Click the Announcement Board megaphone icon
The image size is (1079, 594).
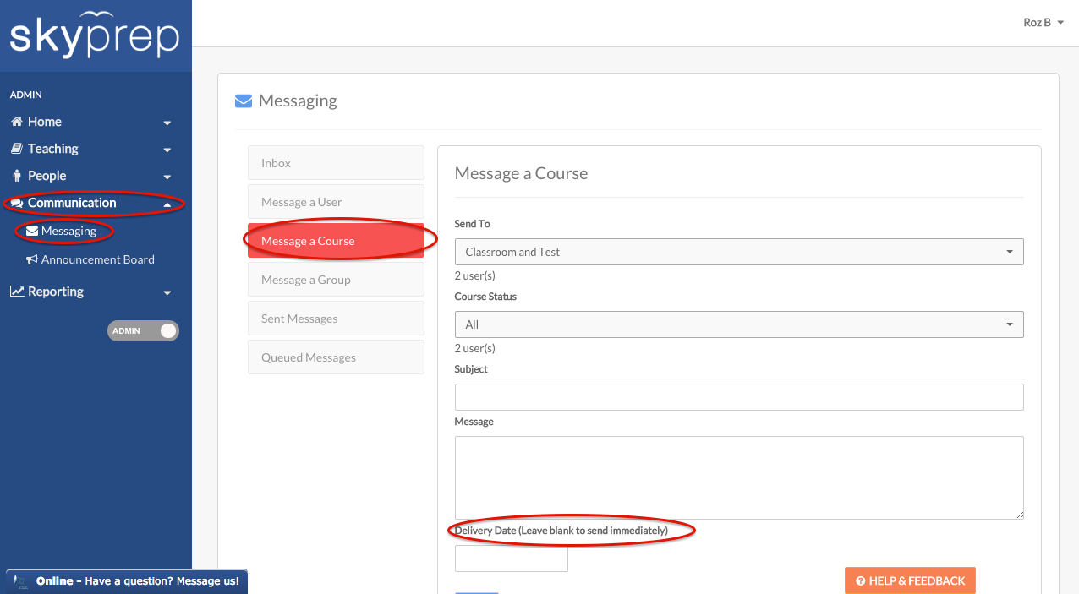(32, 260)
